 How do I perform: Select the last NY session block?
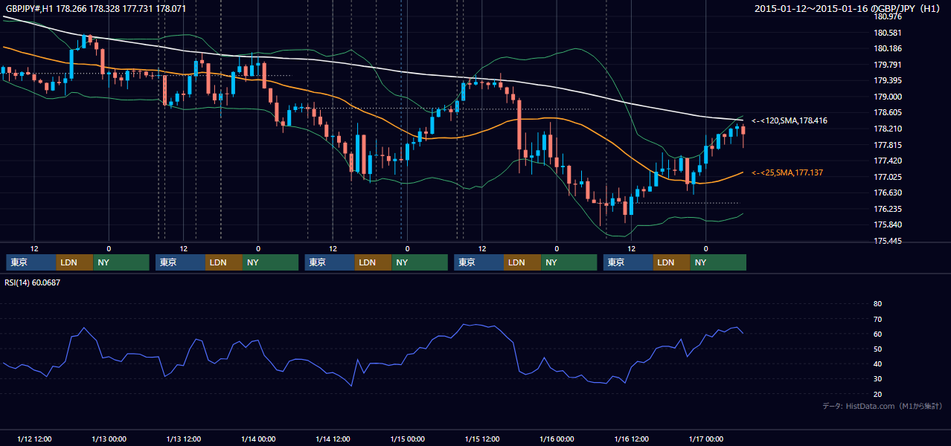click(x=719, y=262)
